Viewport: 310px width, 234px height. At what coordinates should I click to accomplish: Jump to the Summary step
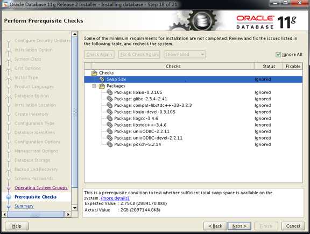24,206
